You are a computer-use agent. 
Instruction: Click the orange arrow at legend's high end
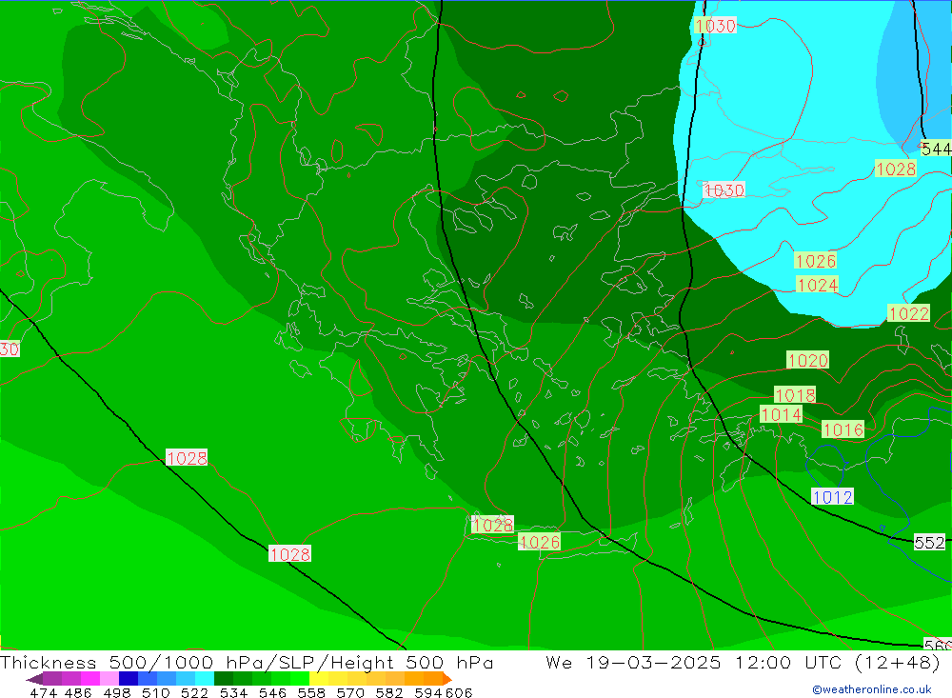coord(446,679)
